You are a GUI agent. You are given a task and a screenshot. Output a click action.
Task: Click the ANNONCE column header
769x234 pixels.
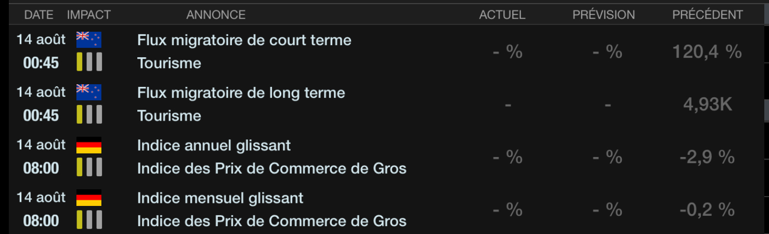point(216,15)
